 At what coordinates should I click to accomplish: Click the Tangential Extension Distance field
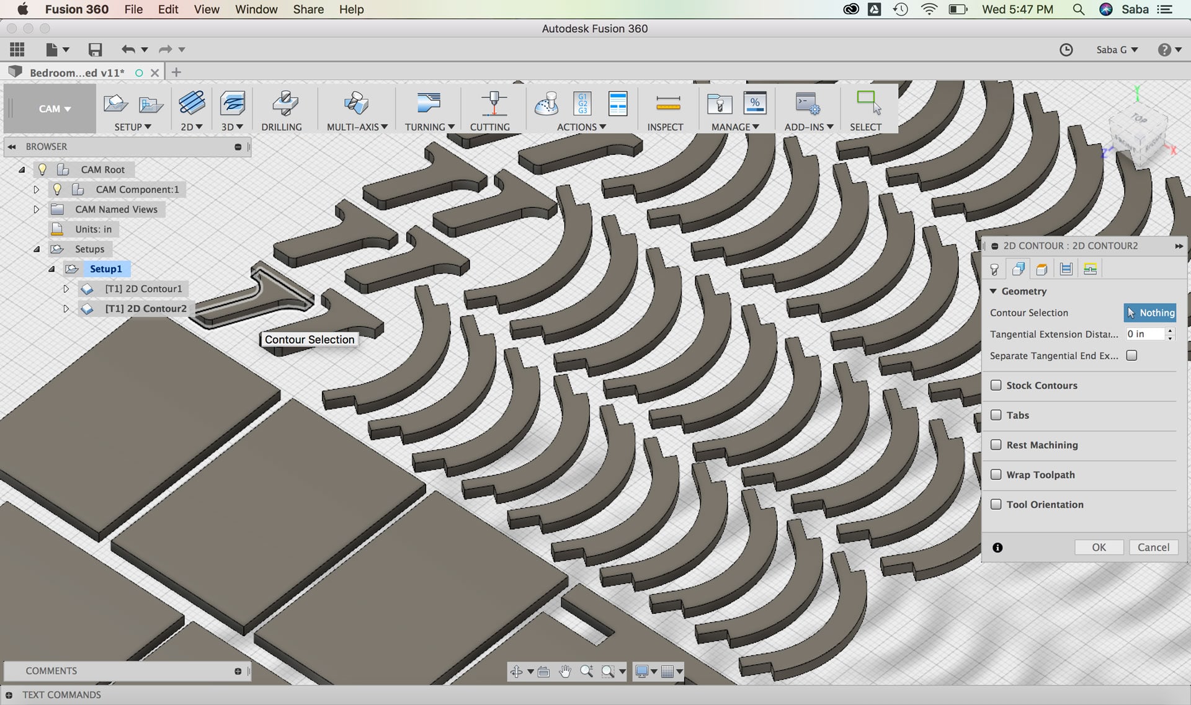(1144, 334)
